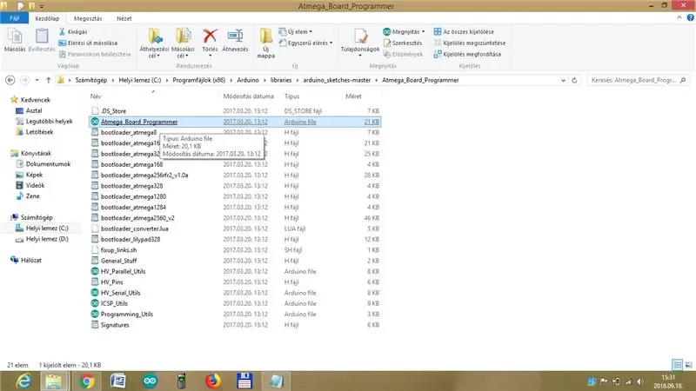Image resolution: width=696 pixels, height=391 pixels.
Task: Click Szerkesztés (Edit) in ribbon
Action: tap(403, 43)
